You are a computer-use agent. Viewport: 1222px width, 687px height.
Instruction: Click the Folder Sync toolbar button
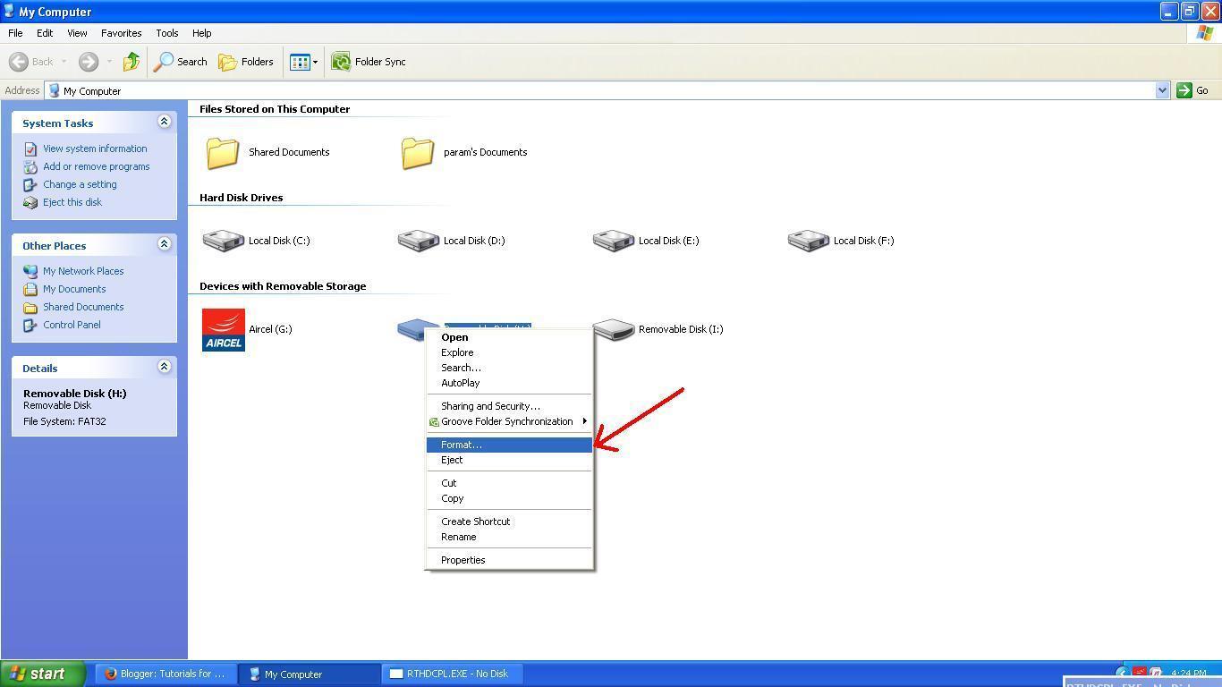[369, 62]
